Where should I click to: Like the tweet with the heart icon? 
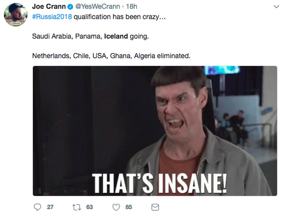point(116,207)
